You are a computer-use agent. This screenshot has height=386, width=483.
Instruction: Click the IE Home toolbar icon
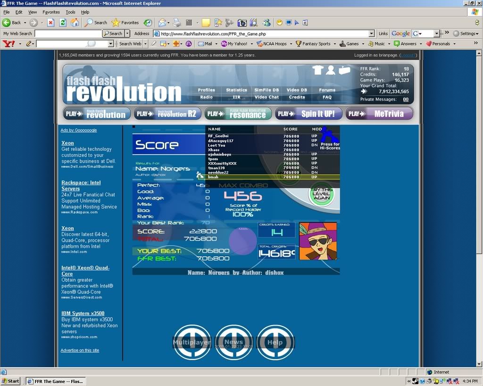[75, 23]
